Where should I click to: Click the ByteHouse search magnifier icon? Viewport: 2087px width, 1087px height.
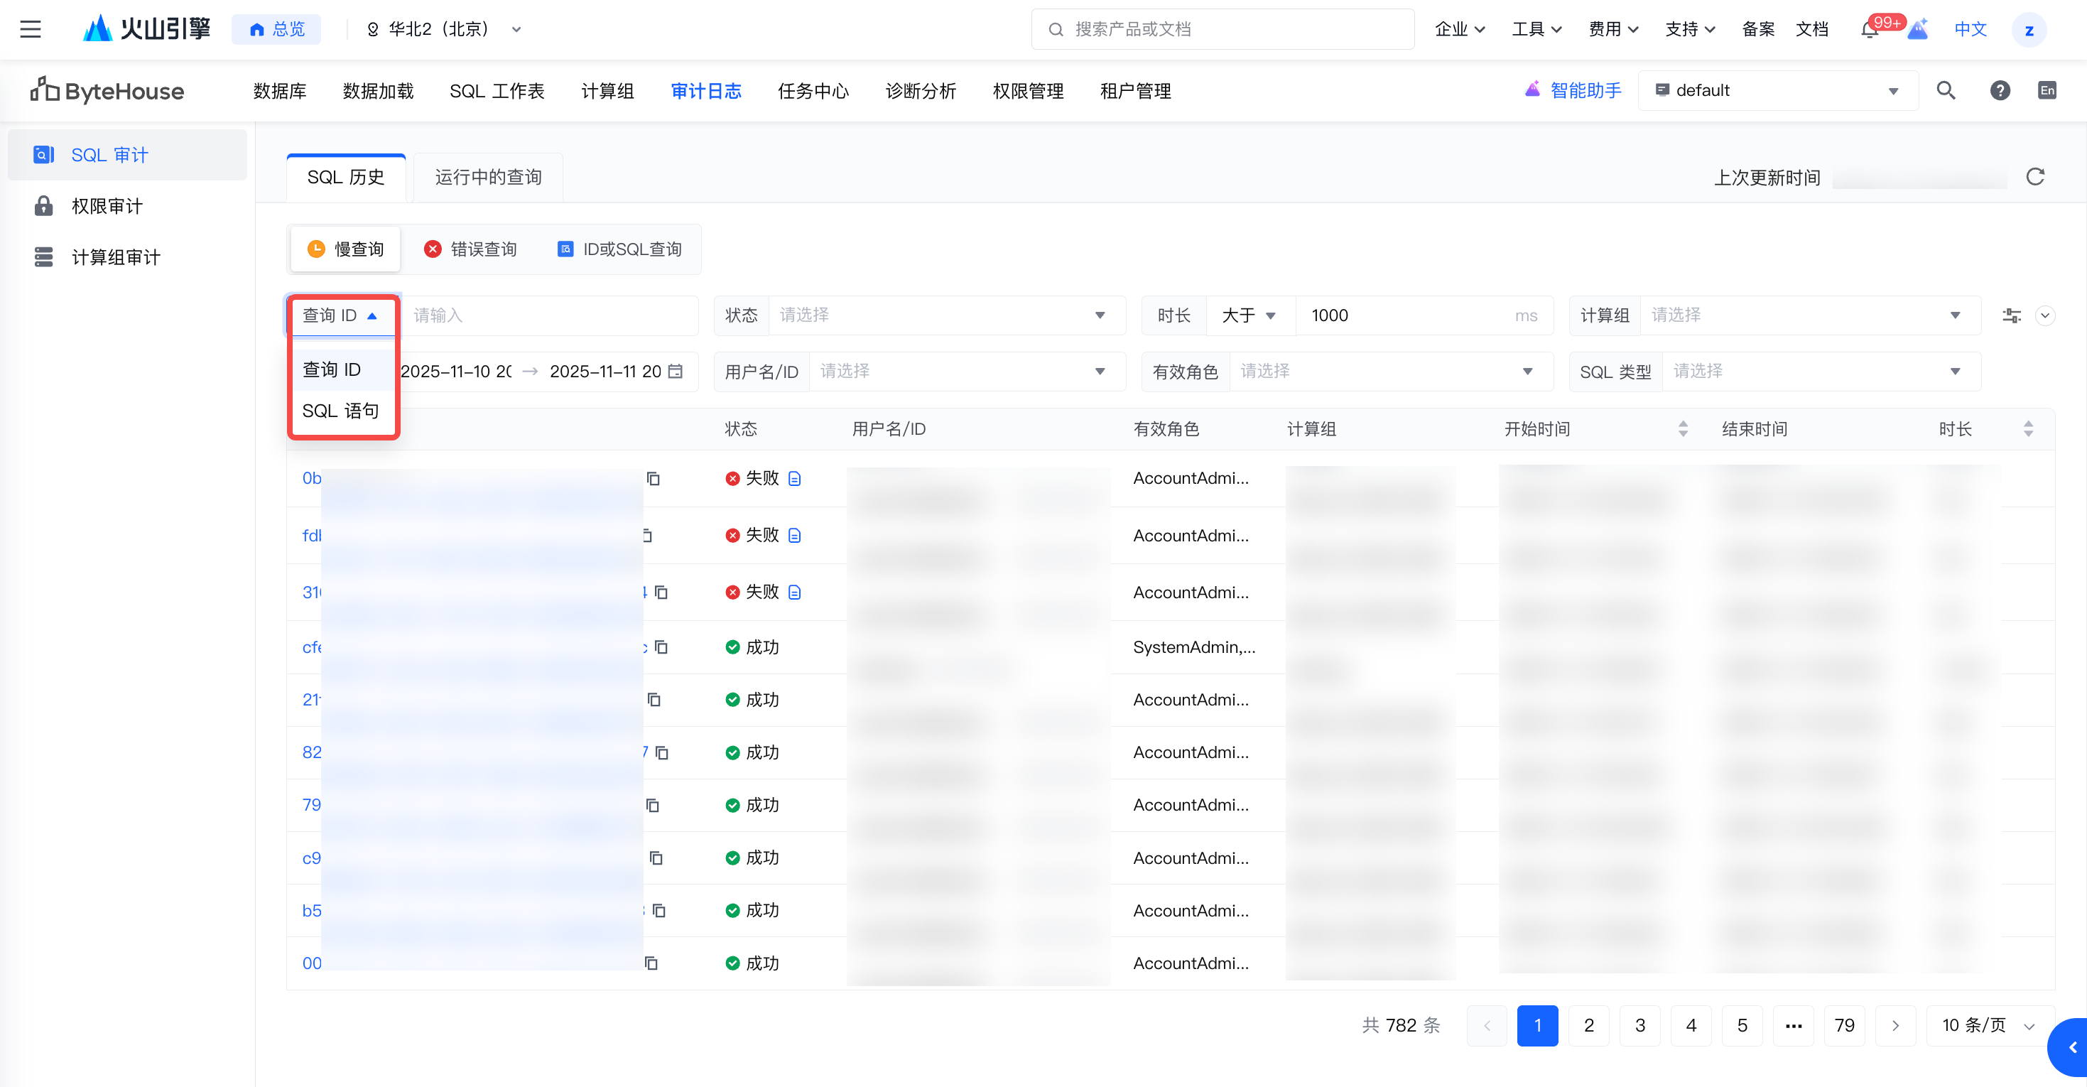tap(1946, 91)
